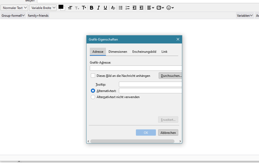This screenshot has height=163, width=259.
Task: Insert a numbered list
Action: [128, 8]
